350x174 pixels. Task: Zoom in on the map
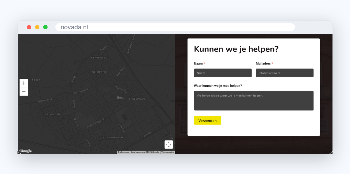pos(24,83)
